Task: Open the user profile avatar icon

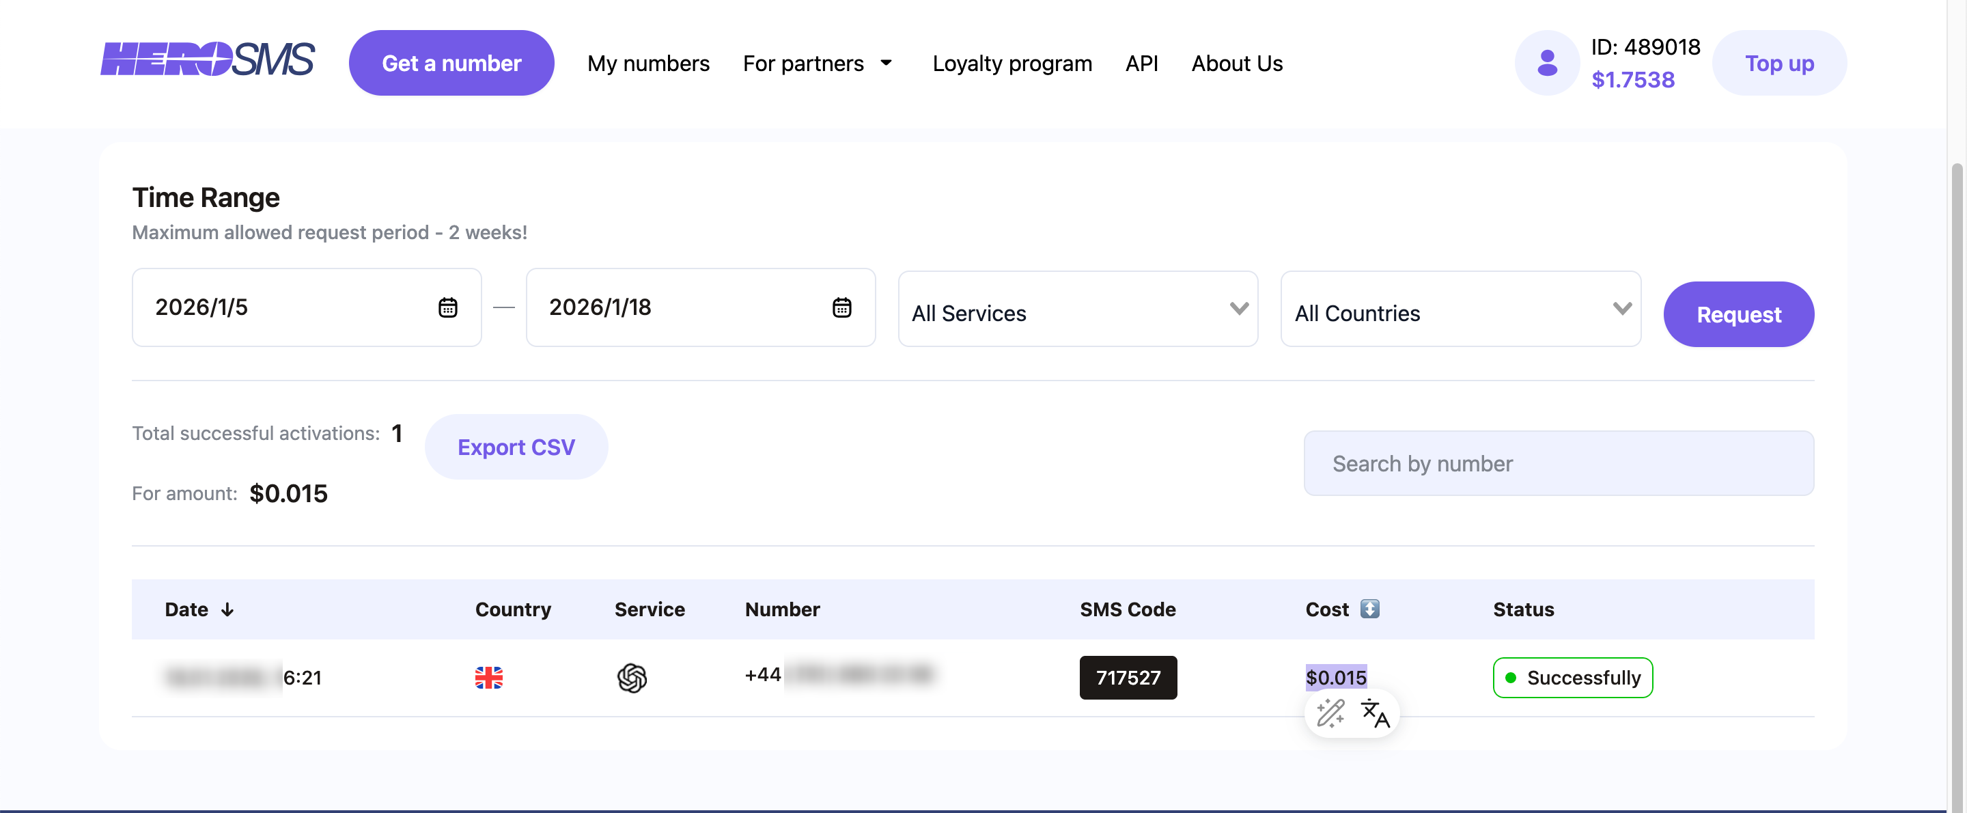Action: (x=1547, y=63)
